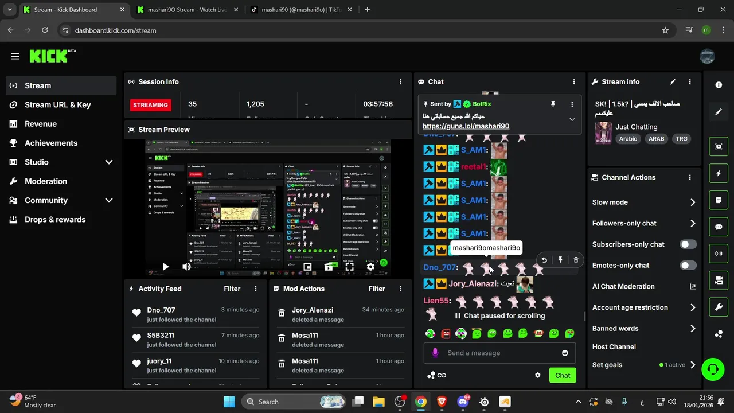Click the info icon in right sidebar
734x413 pixels.
(x=719, y=85)
